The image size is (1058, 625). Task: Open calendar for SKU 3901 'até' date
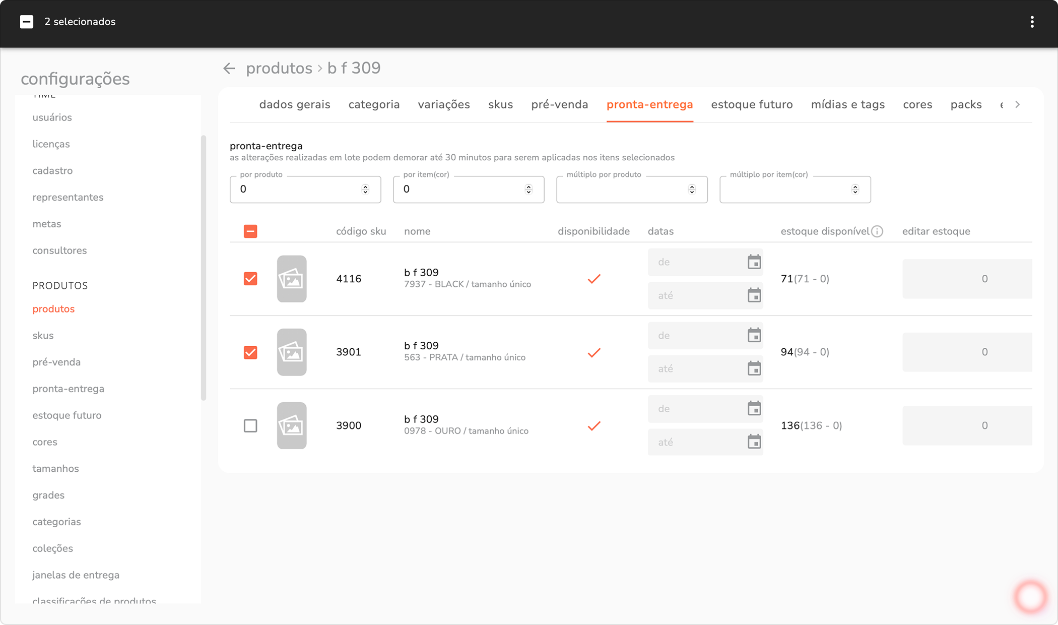(754, 369)
